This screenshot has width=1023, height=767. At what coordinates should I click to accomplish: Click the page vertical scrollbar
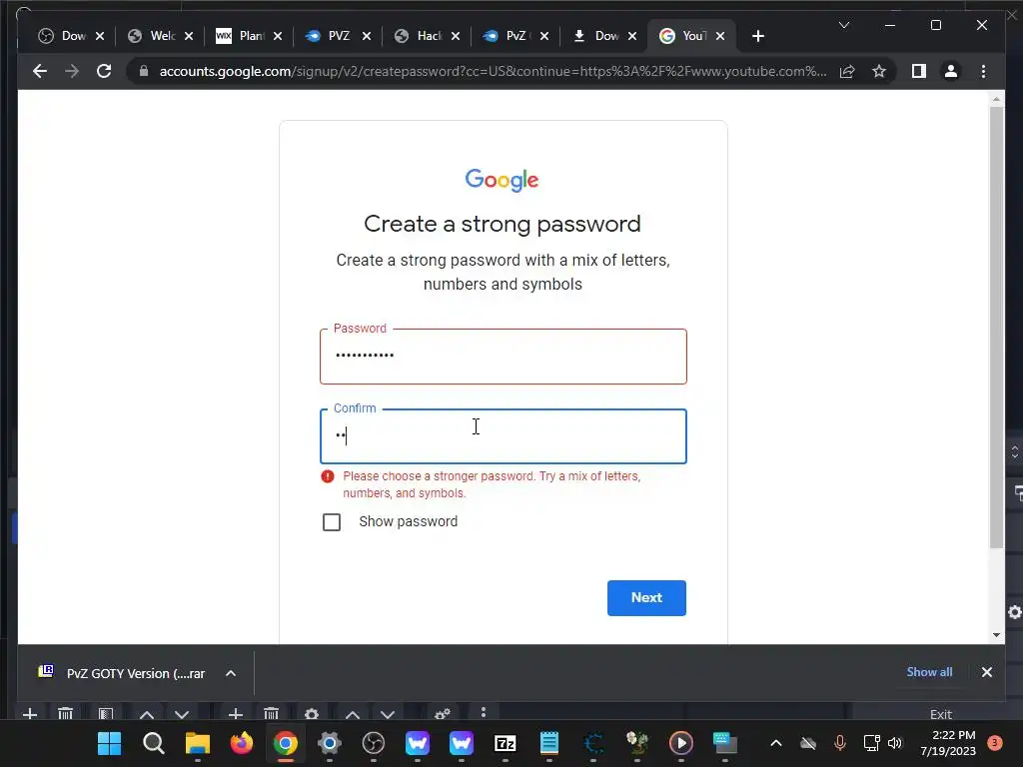pos(996,327)
